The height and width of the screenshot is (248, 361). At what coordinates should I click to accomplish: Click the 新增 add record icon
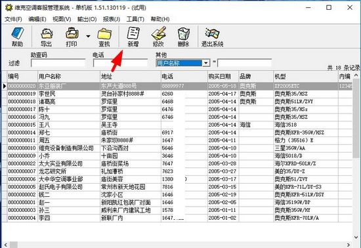133,33
